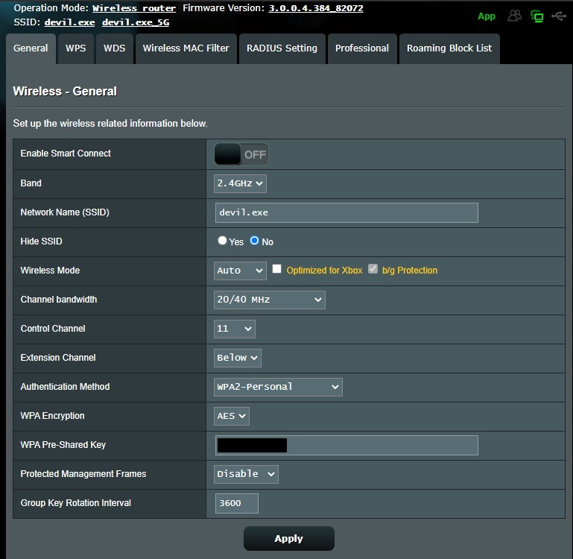Click the Group Key Rotation Interval field

236,503
